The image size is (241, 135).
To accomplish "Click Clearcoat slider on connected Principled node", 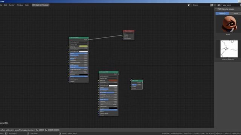I will pos(79,67).
